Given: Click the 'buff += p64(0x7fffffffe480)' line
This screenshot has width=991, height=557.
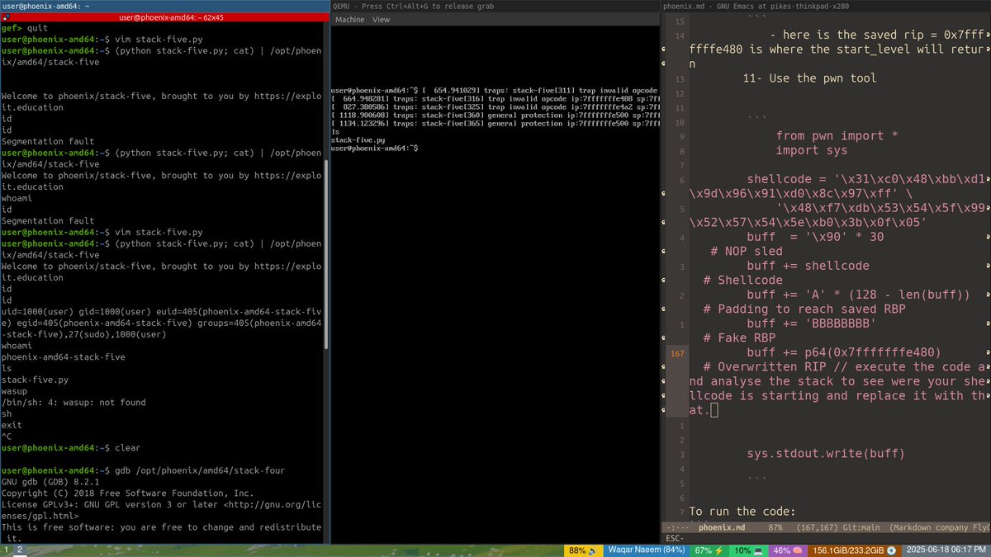Looking at the screenshot, I should tap(844, 352).
